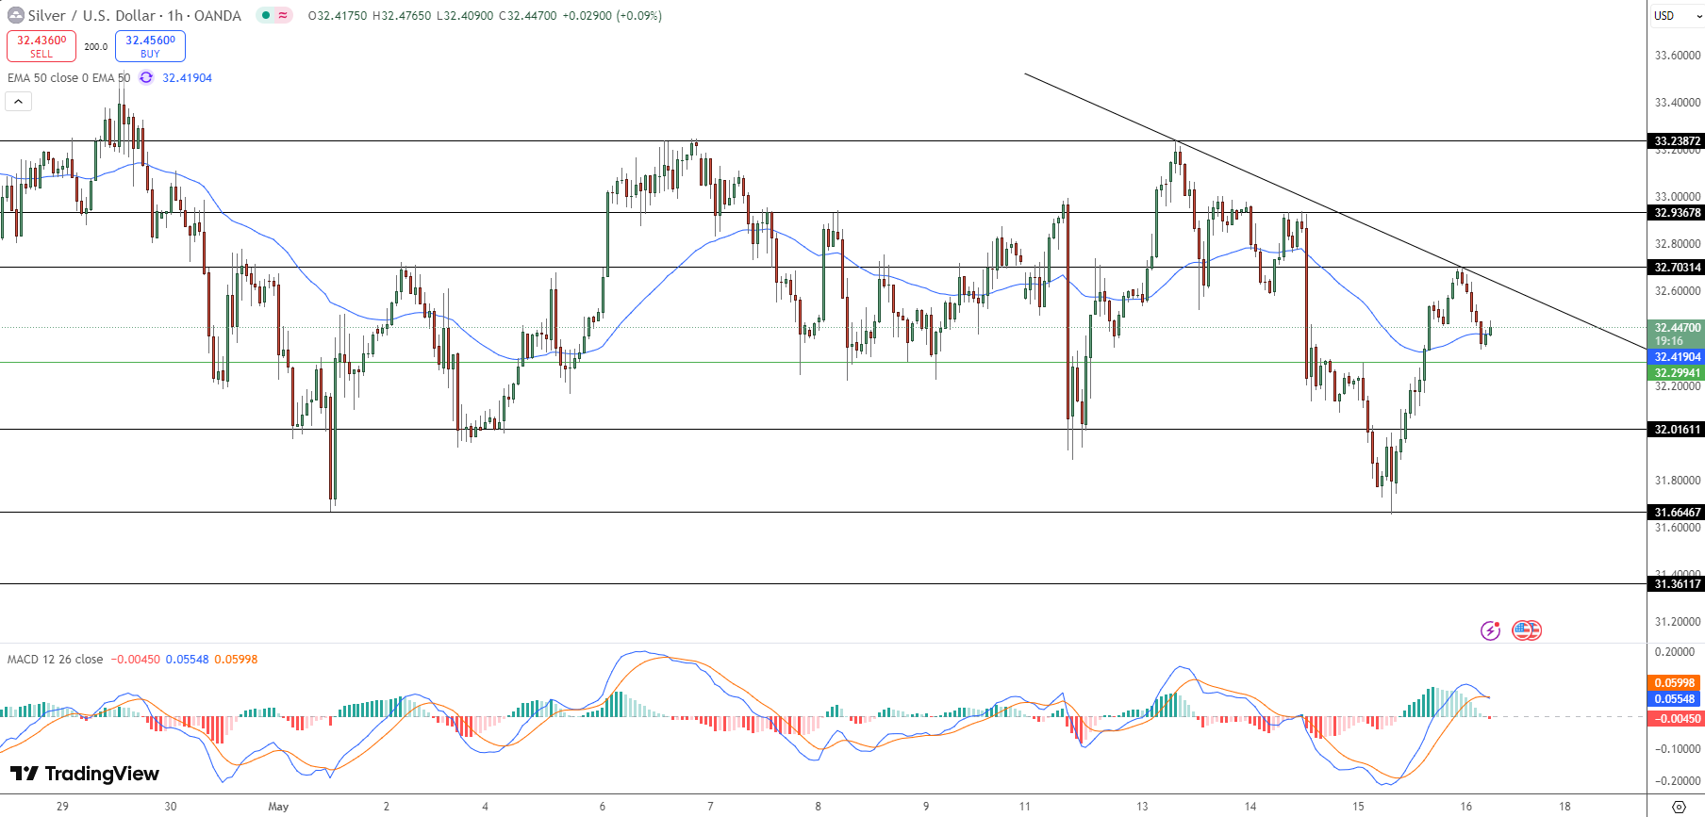Click the red histogram -0.00450 axis label
The image size is (1705, 817).
1675,719
